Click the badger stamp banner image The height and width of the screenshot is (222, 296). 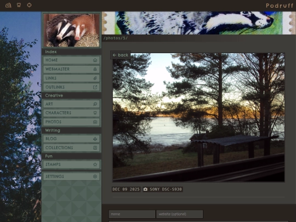click(x=199, y=23)
